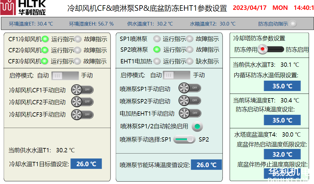This screenshot has height=184, width=314.
Task: Click the antifreeze start indicator in status bar
Action: pyautogui.click(x=293, y=23)
